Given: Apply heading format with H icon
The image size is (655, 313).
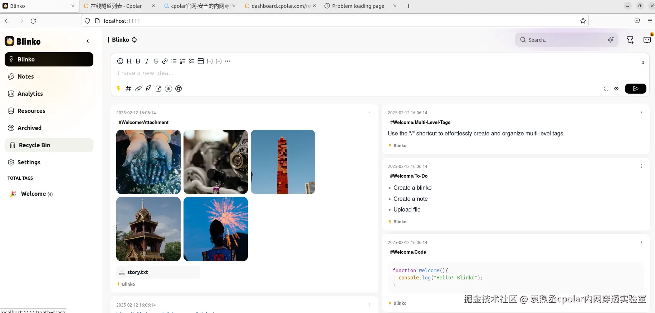Looking at the screenshot, I should pos(129,61).
